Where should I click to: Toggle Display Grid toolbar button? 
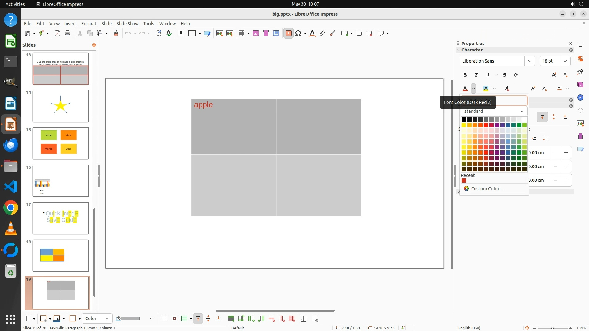pyautogui.click(x=181, y=33)
